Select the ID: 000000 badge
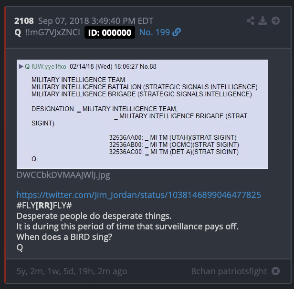Image resolution: width=294 pixels, height=289 pixels. 110,32
